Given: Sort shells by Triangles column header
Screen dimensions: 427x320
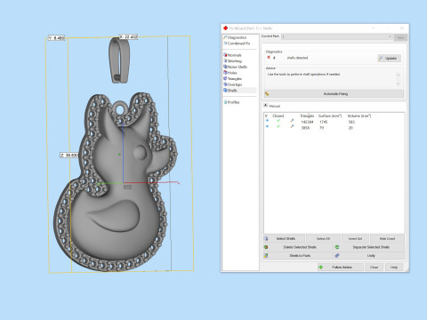Looking at the screenshot, I should (307, 116).
